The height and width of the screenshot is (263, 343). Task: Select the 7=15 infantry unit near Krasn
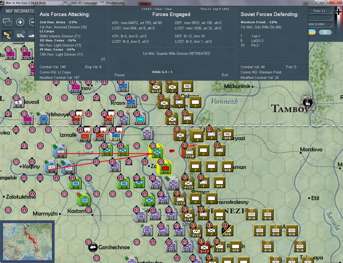[x=131, y=102]
